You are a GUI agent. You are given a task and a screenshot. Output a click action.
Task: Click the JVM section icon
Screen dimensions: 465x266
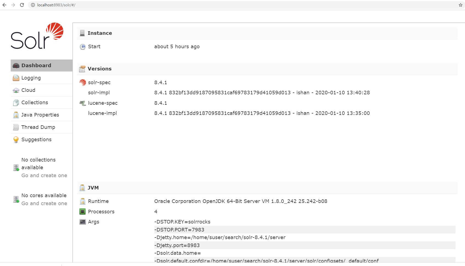82,188
